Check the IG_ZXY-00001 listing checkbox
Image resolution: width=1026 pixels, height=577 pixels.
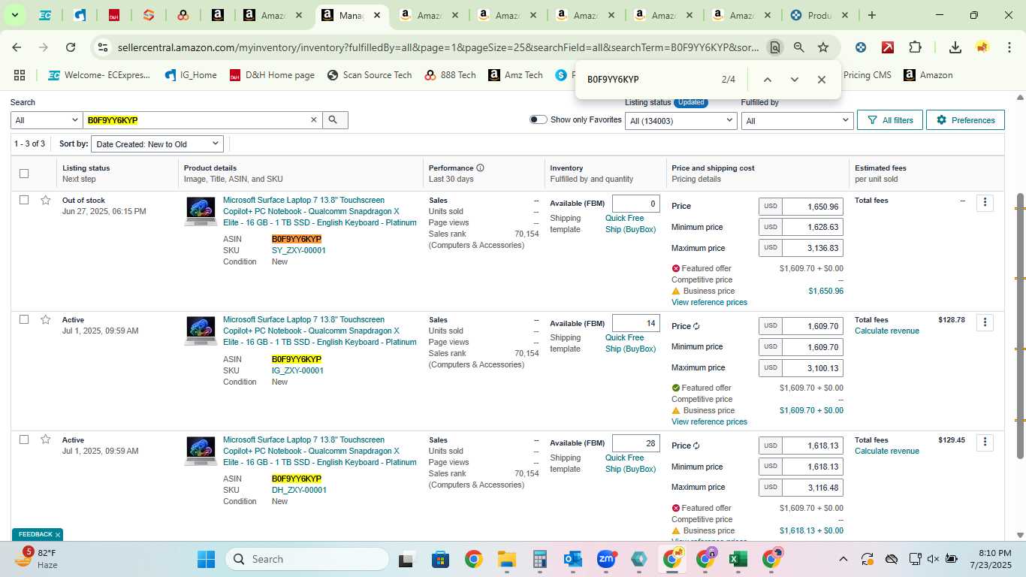24,319
